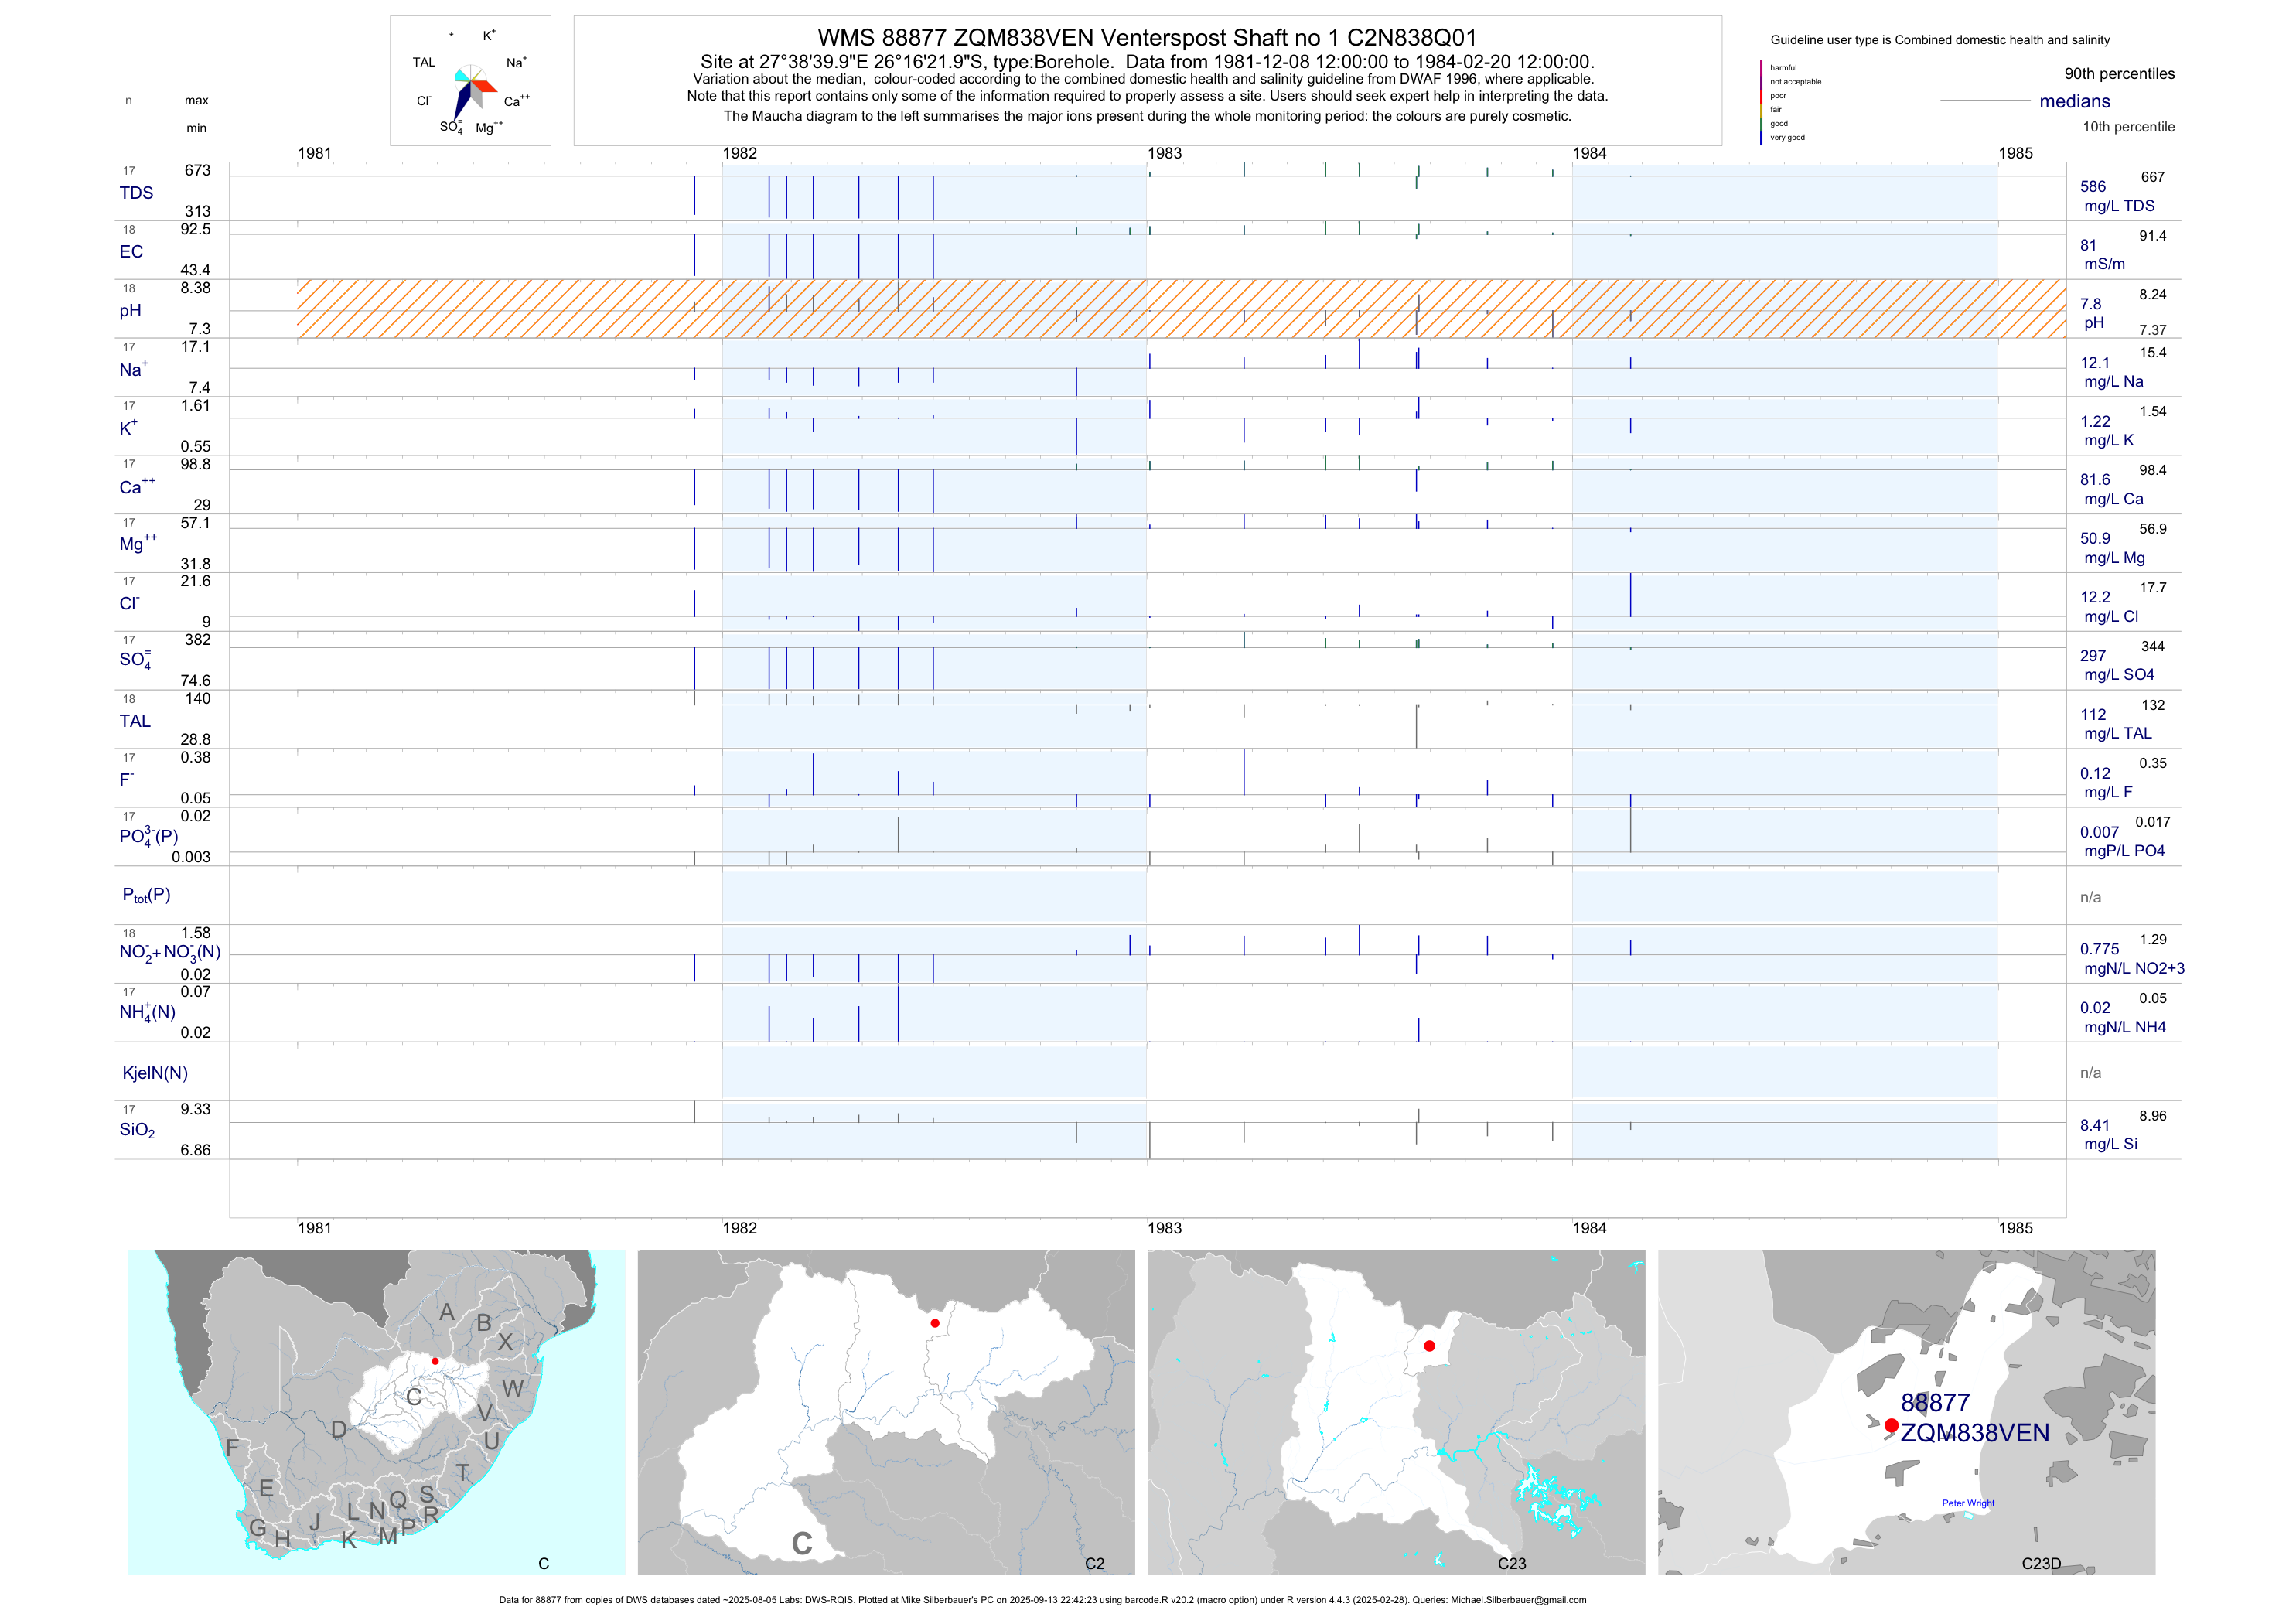
Task: Click the 1982 bottom axis year marker
Action: pos(739,1228)
